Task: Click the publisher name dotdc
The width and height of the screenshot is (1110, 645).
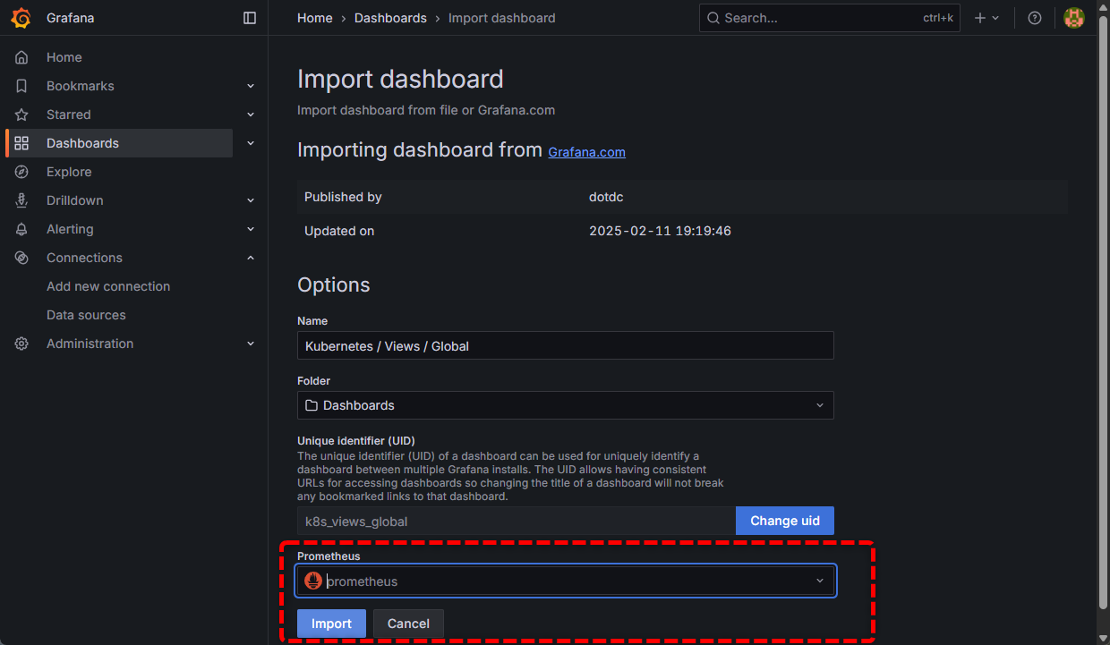Action: [606, 197]
